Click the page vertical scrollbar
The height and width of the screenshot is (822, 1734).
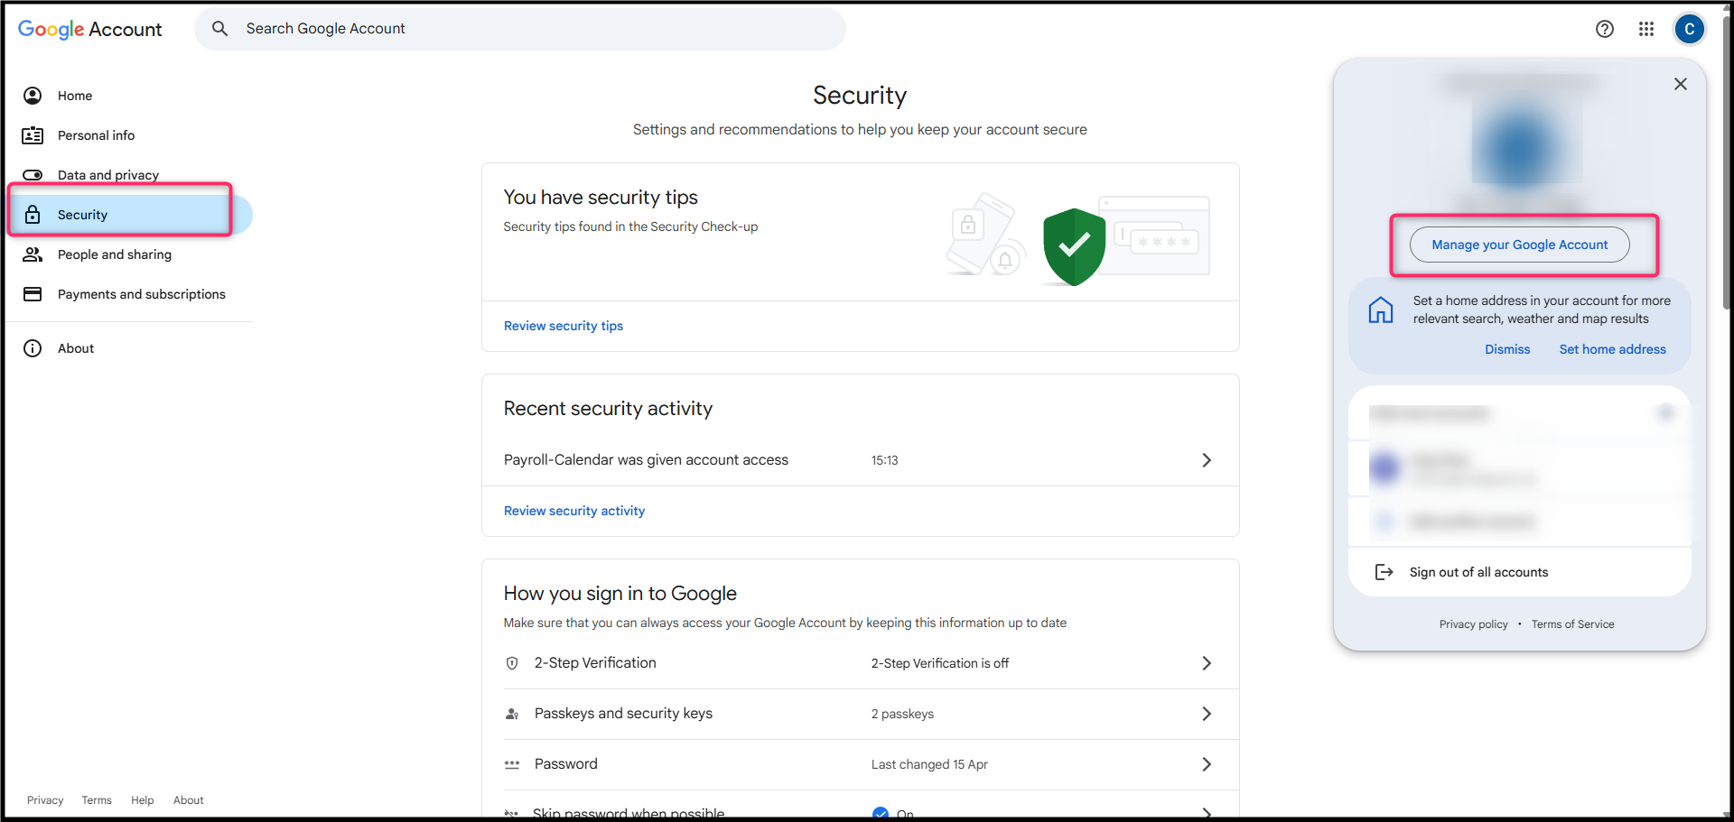(x=1726, y=162)
